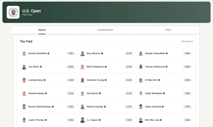Click verified badge next to Patrick Cantlay
Screen dimensions: 213x127
click(105, 106)
